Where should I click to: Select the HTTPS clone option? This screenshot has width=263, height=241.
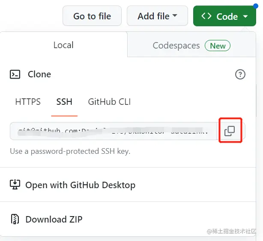click(x=28, y=102)
